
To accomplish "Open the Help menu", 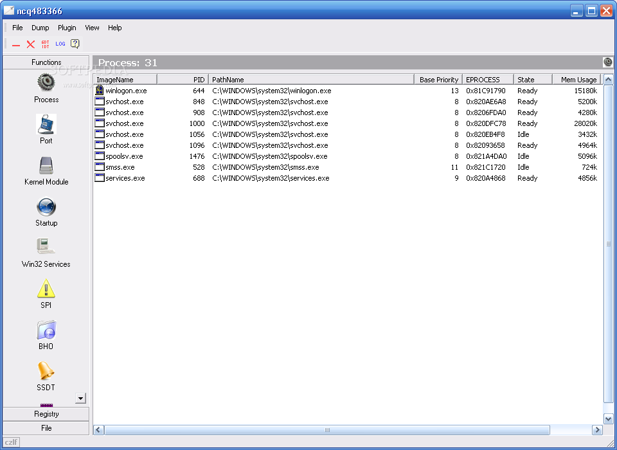I will (115, 28).
